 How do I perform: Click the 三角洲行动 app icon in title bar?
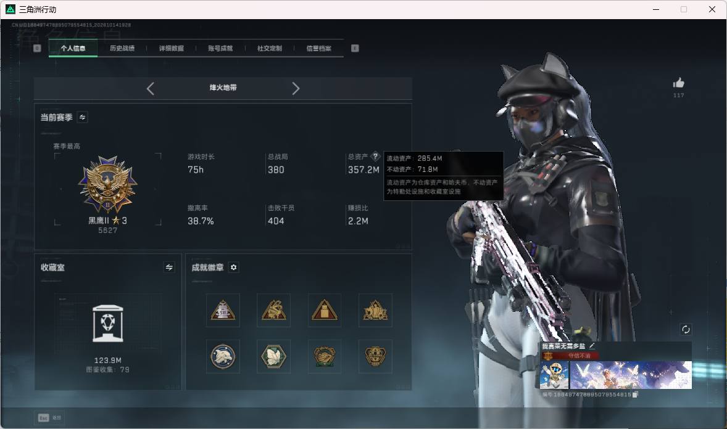coord(10,9)
